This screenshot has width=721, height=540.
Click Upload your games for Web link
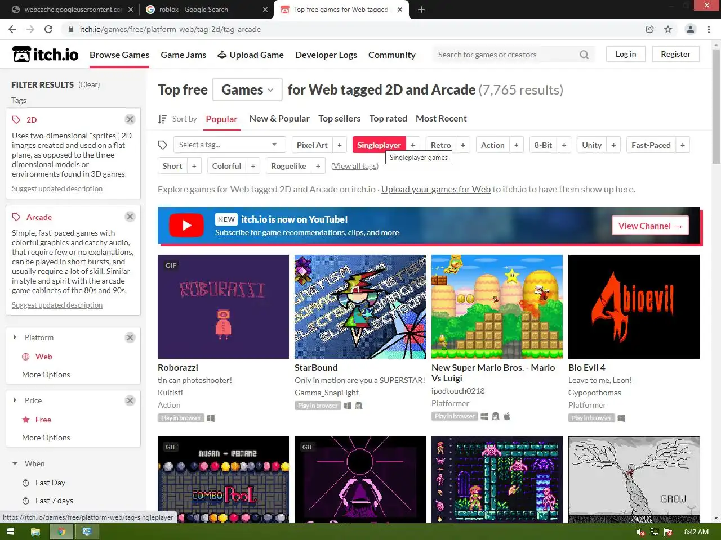436,189
